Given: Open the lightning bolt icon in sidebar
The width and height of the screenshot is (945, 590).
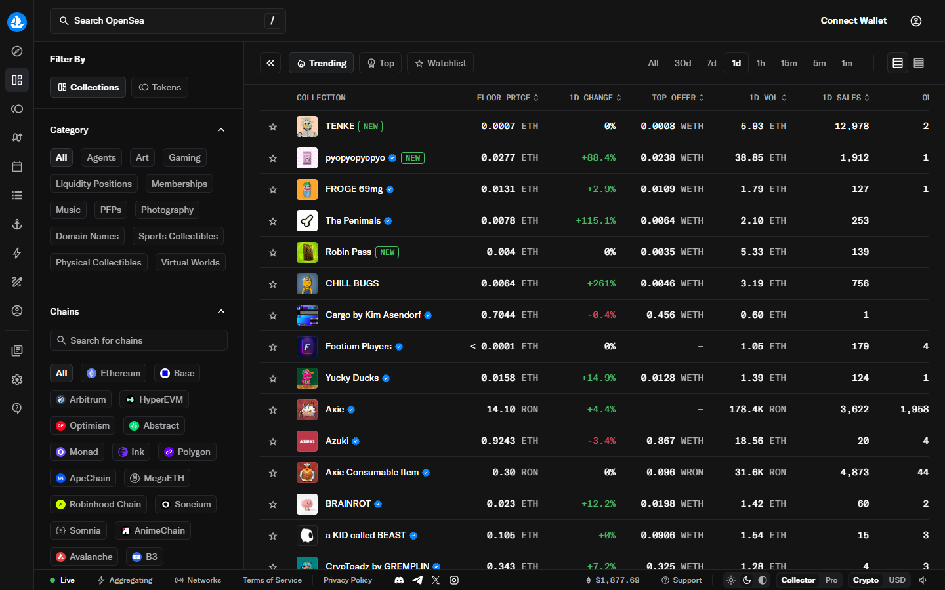Looking at the screenshot, I should pos(17,253).
